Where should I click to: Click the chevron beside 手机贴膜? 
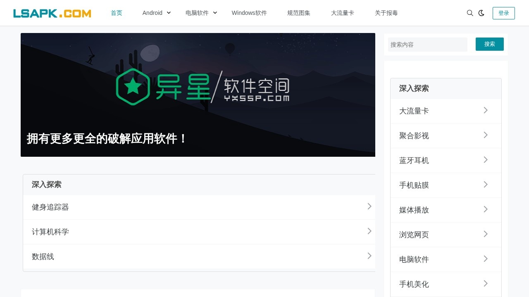(x=486, y=184)
